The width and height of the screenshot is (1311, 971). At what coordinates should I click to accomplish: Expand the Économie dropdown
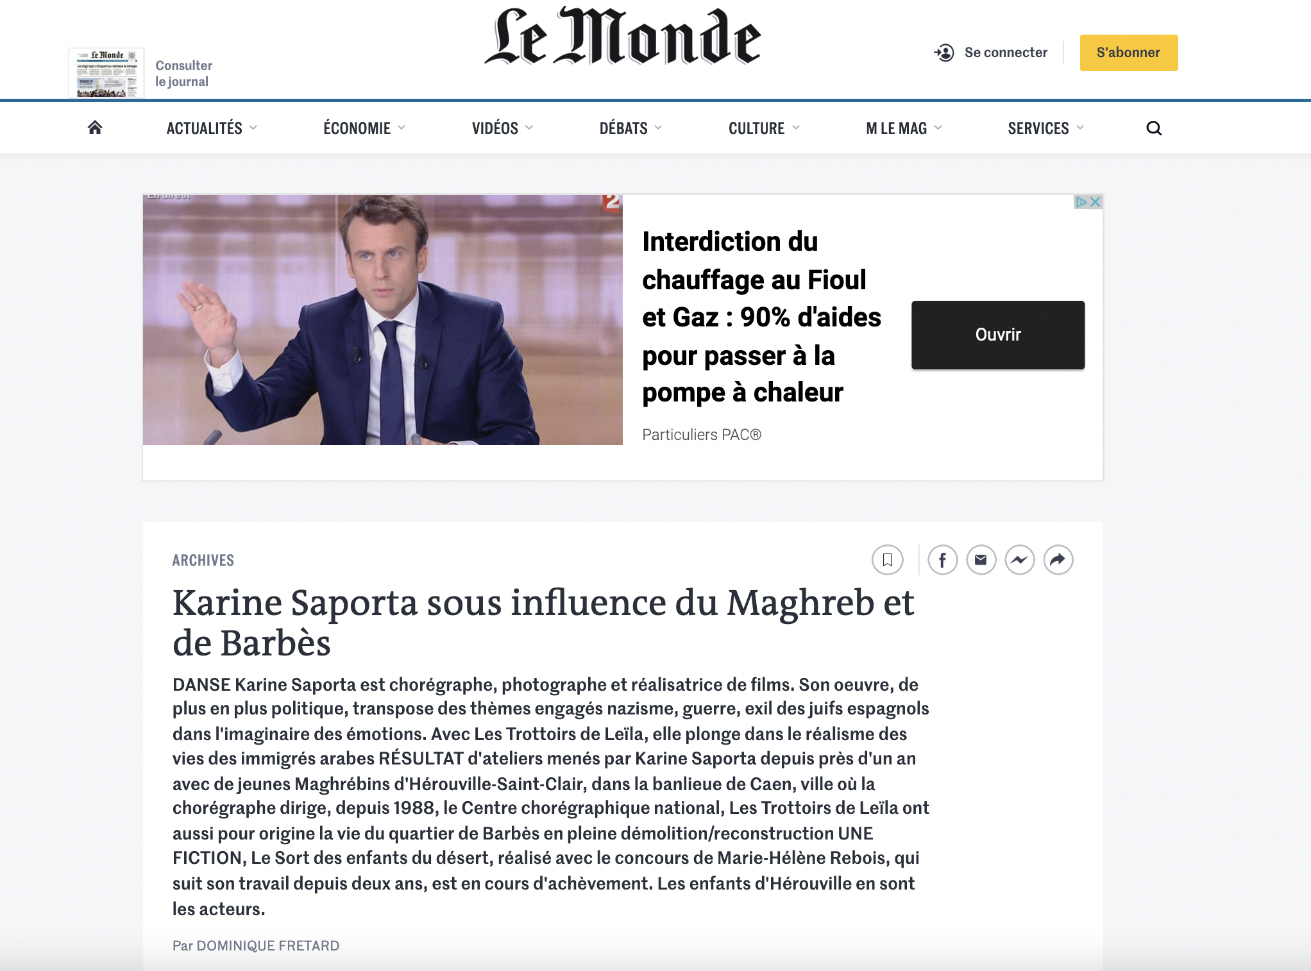pos(364,128)
